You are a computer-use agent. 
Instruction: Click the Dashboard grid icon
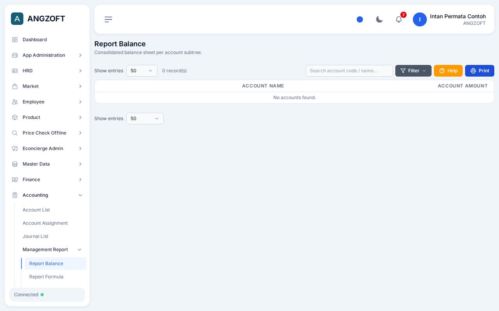coord(15,40)
